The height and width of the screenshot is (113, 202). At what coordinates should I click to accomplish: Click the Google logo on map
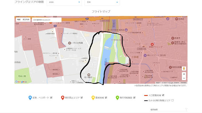click(x=20, y=82)
